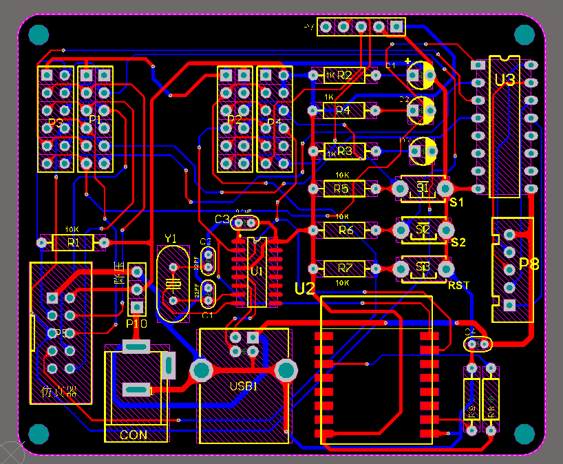The image size is (563, 464).
Task: Select the R5 10K resistor
Action: (x=344, y=189)
